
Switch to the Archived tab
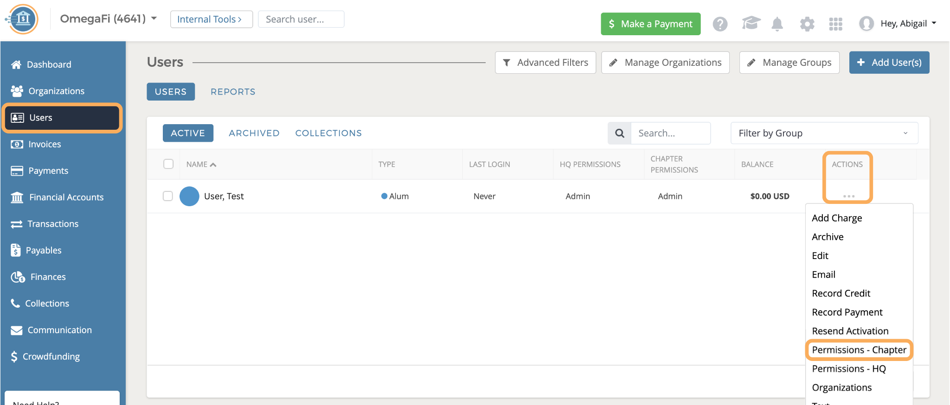(x=254, y=133)
